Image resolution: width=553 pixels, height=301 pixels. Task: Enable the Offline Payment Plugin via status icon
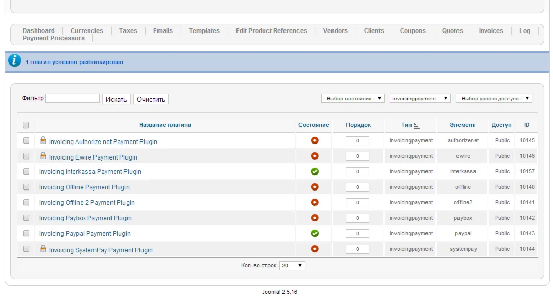[314, 187]
